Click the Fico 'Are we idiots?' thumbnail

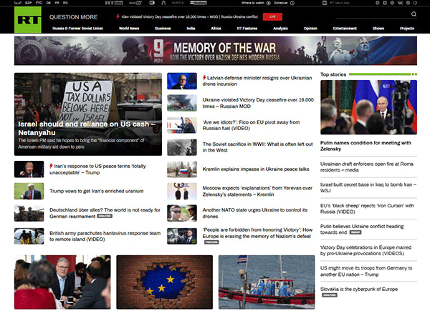coord(182,125)
